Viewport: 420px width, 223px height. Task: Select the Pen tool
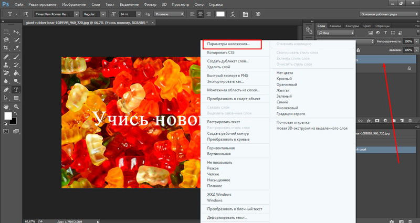[6, 90]
